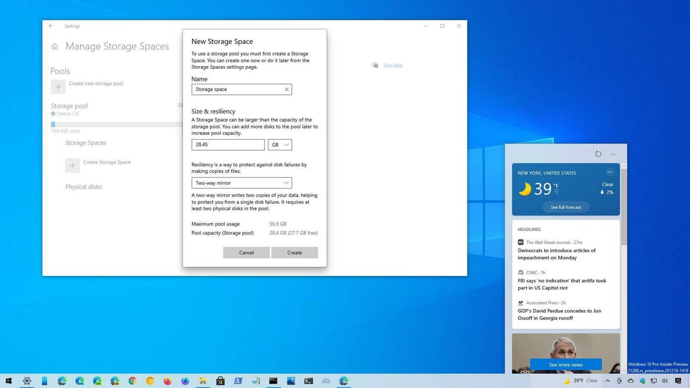Click the plus icon beside Create Storage Space
Screen dimensions: 690x388
click(x=72, y=165)
